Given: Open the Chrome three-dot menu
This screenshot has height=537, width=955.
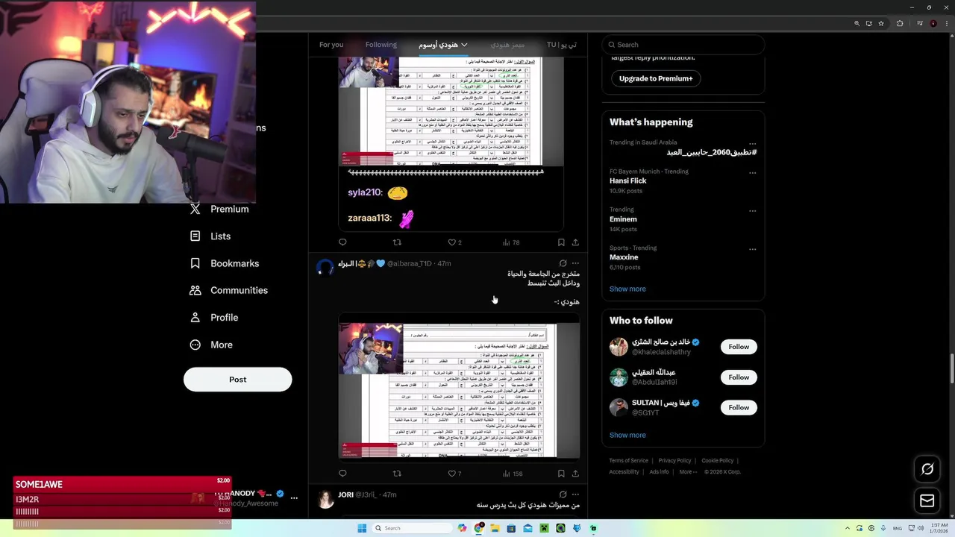Looking at the screenshot, I should tap(946, 23).
